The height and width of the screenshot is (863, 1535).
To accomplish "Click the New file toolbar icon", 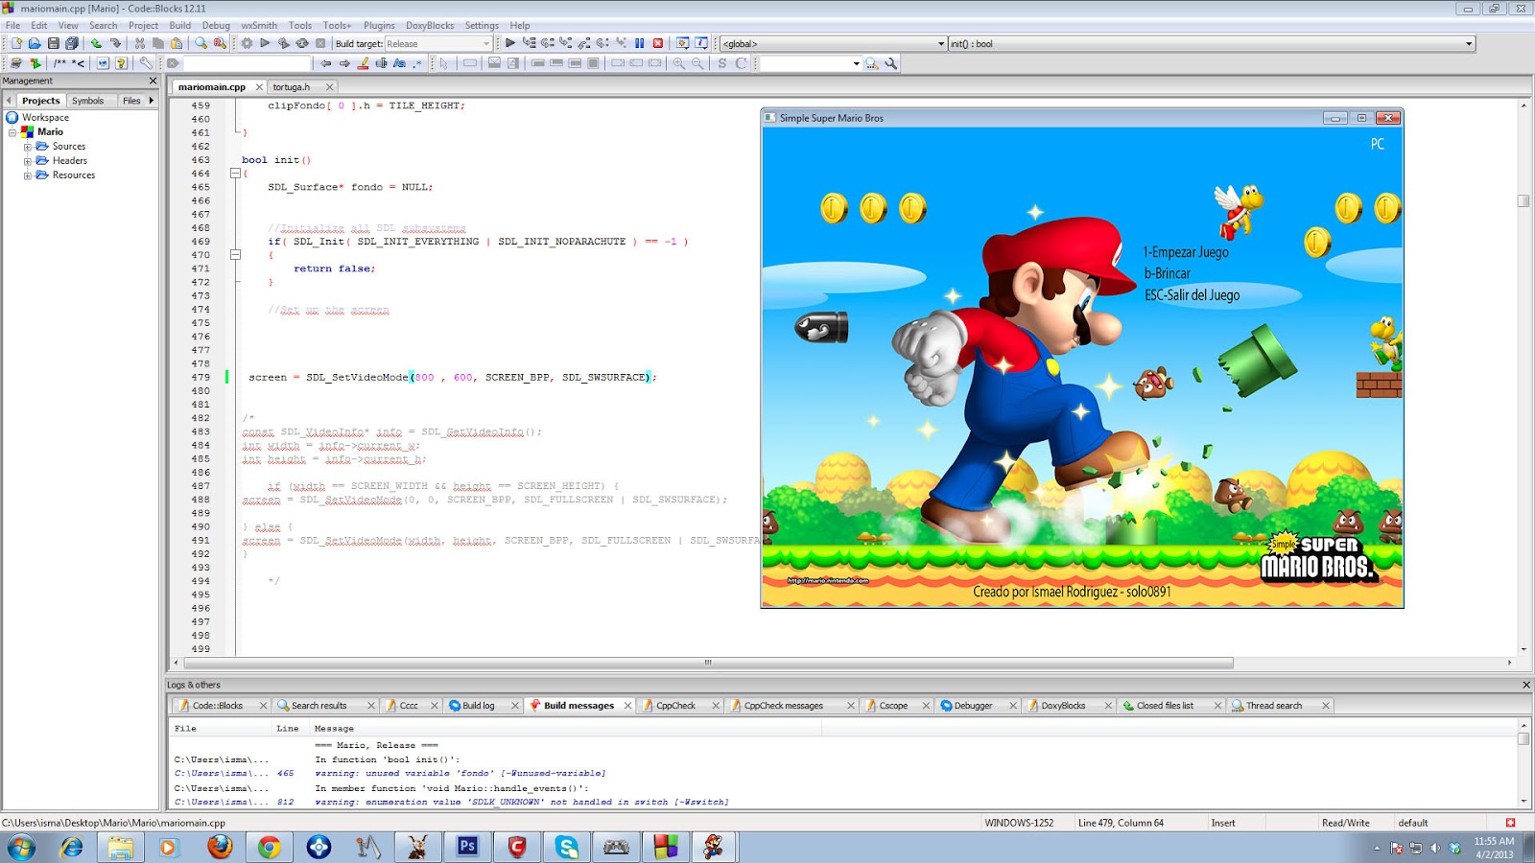I will coord(16,43).
